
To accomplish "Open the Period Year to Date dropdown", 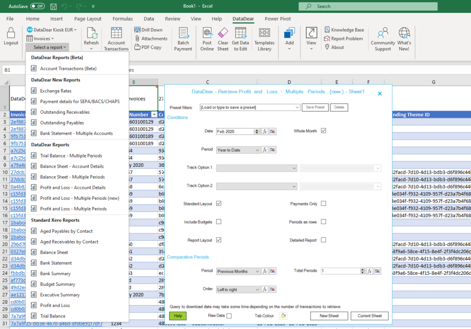I will 238,150.
